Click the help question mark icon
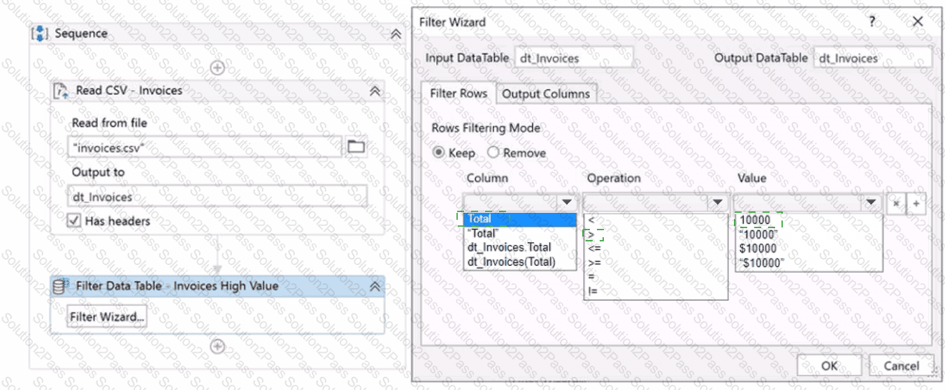 coord(872,22)
